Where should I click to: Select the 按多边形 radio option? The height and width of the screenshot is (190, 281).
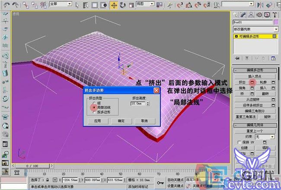(x=95, y=112)
